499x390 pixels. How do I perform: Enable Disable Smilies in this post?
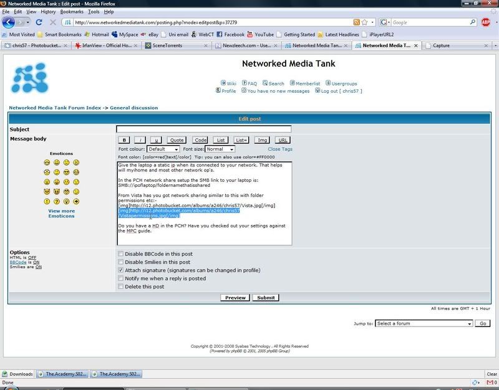pyautogui.click(x=120, y=262)
